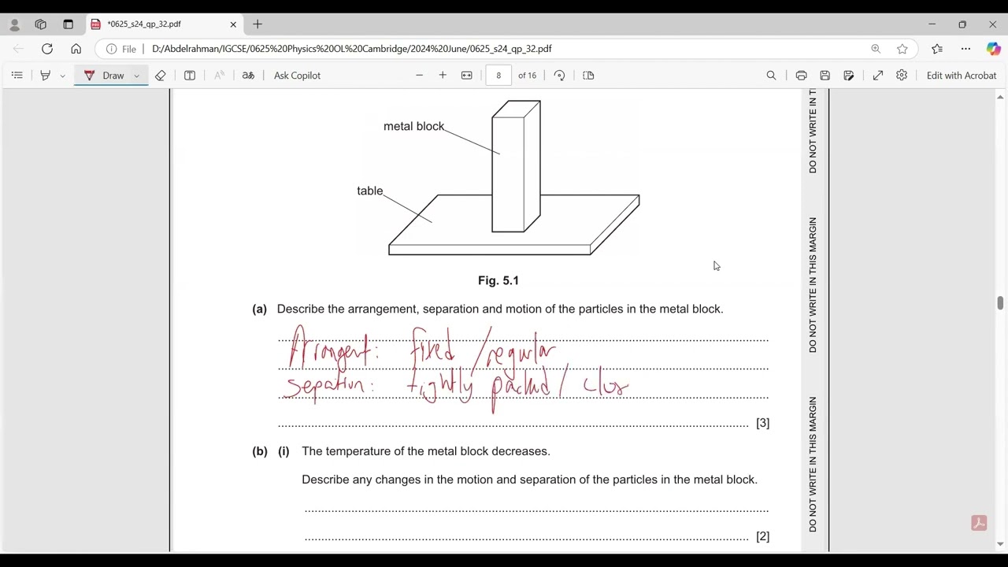Image resolution: width=1008 pixels, height=567 pixels.
Task: Add this page to favorites with the star
Action: coord(902,49)
